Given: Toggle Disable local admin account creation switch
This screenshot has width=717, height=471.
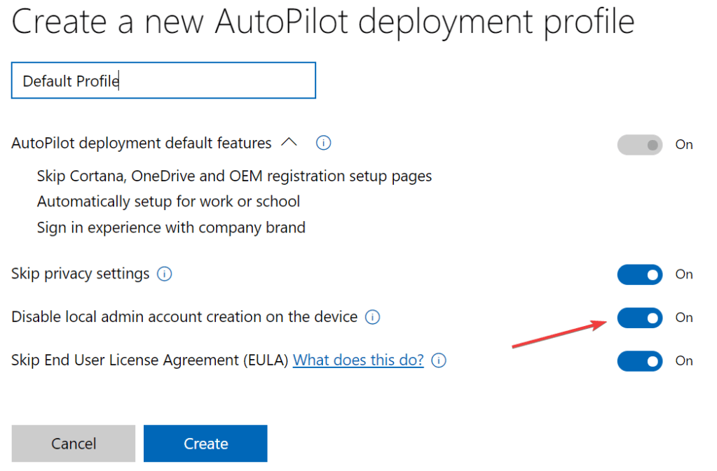Looking at the screenshot, I should [x=640, y=318].
